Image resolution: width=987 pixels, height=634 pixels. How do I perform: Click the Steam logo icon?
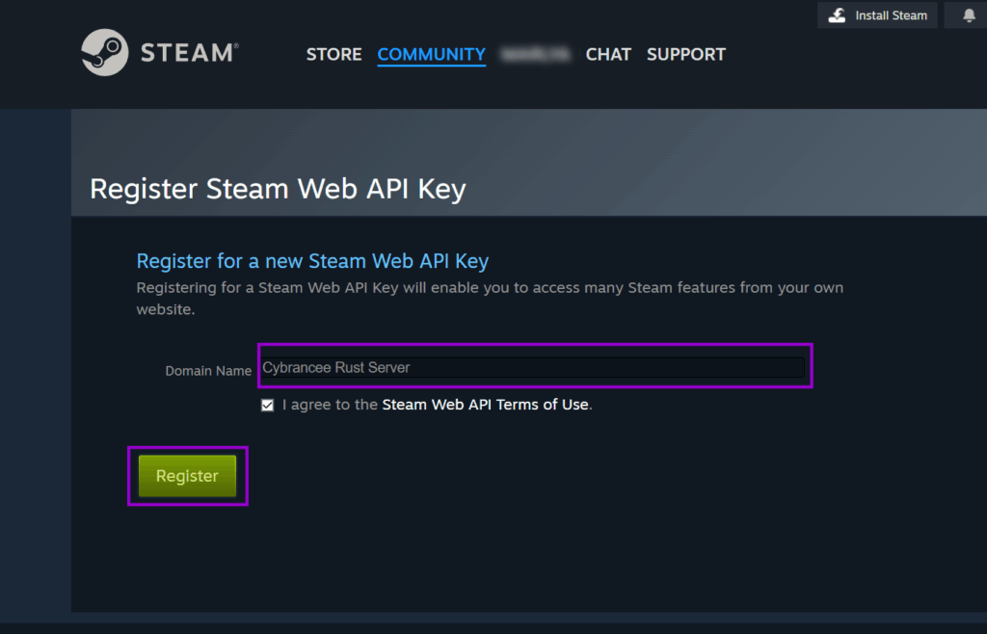click(104, 52)
